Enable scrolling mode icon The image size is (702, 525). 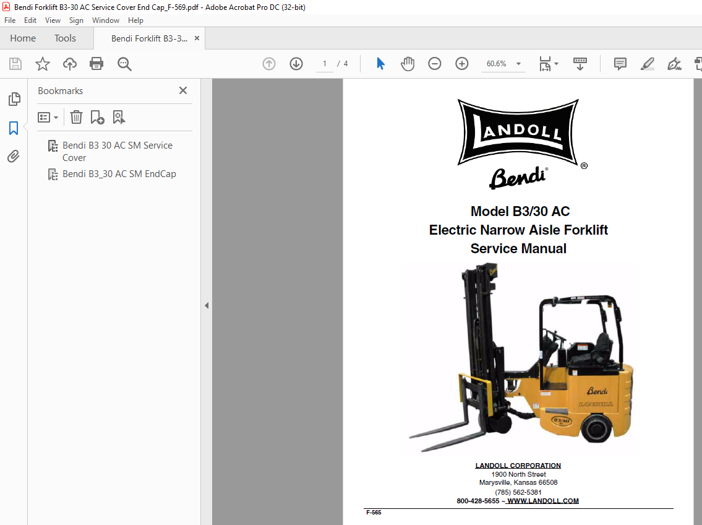580,64
